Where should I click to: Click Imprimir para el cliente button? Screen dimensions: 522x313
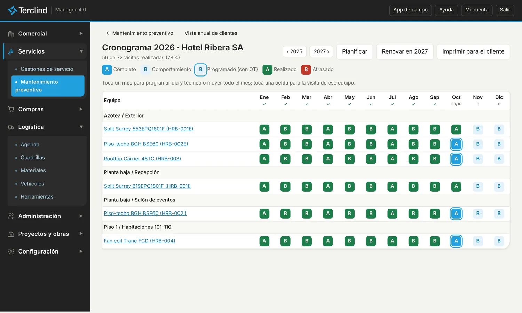coord(473,51)
